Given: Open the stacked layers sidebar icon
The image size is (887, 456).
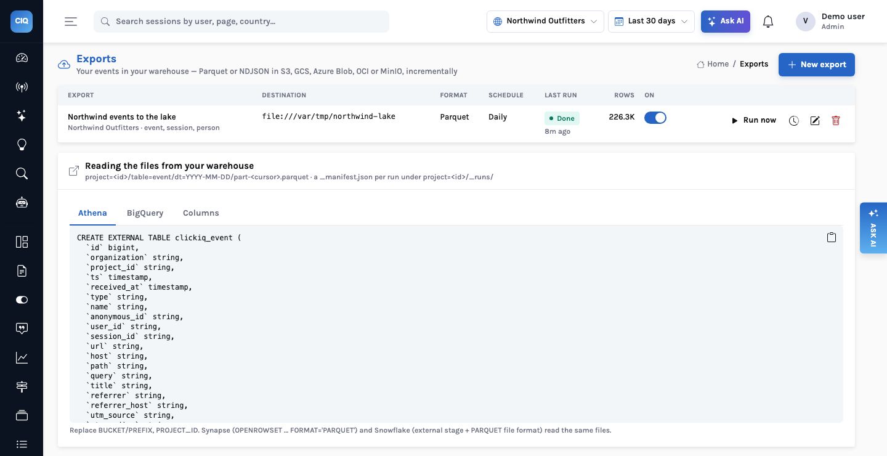Looking at the screenshot, I should [22, 415].
